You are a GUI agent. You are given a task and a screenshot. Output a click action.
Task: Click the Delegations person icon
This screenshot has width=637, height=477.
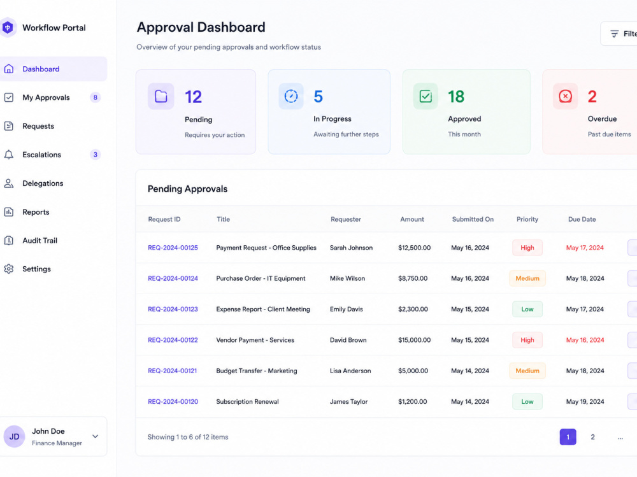(8, 183)
